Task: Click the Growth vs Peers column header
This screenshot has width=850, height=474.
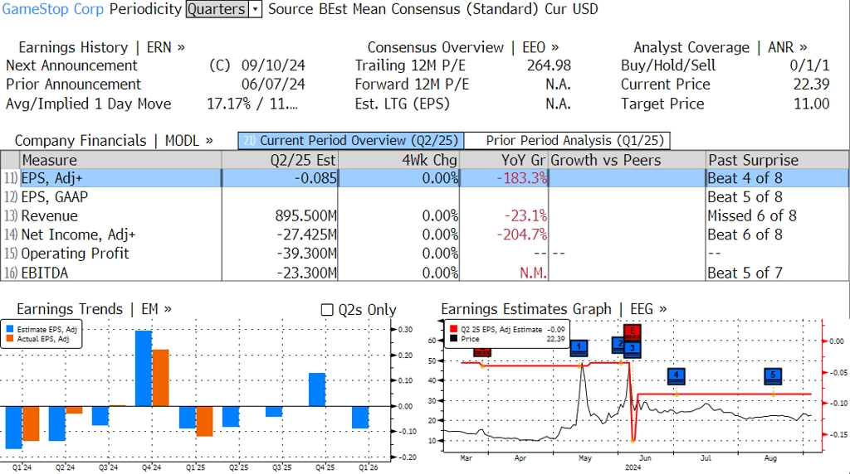Action: (x=627, y=160)
